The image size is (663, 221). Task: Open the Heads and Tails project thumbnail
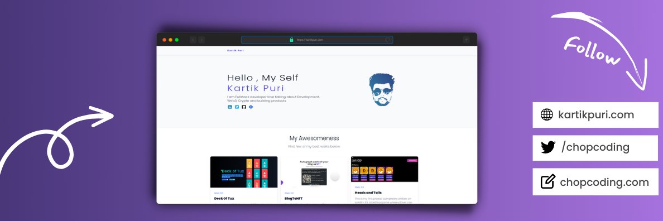pos(385,170)
